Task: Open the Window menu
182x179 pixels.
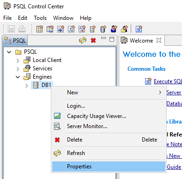Action: pyautogui.click(x=63, y=18)
